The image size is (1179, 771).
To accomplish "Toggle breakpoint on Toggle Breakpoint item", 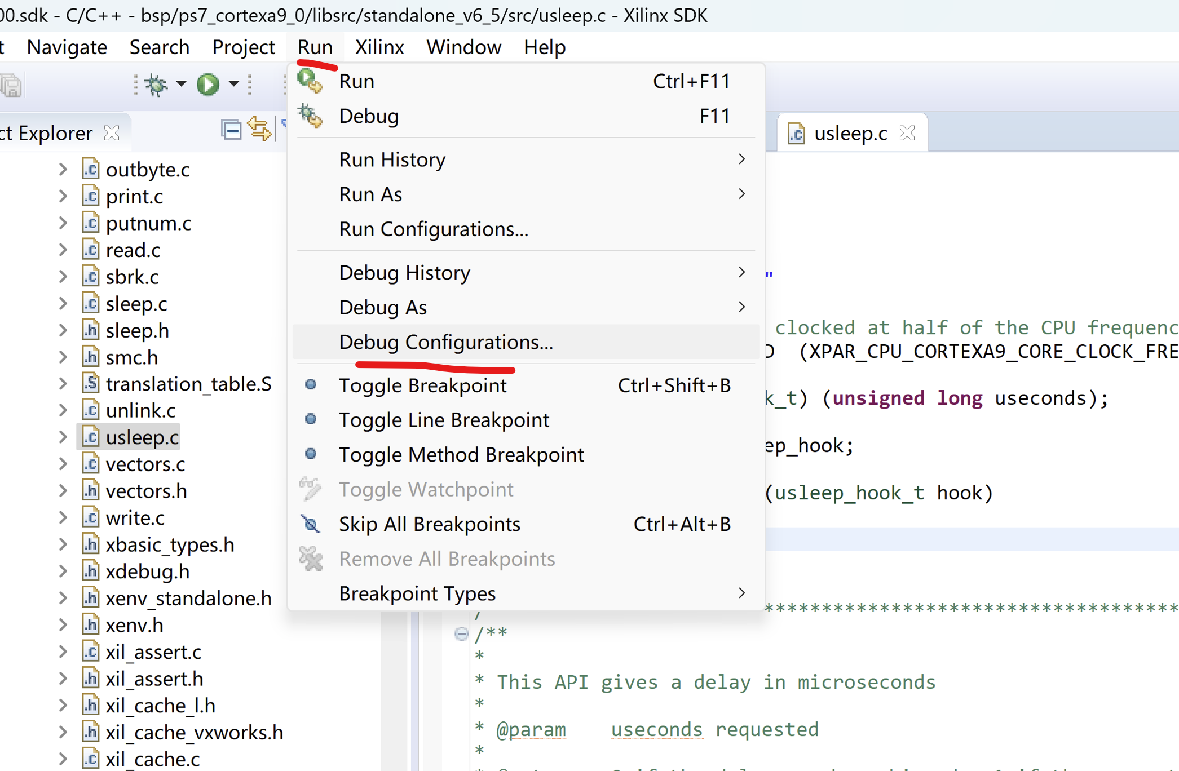I will 422,385.
